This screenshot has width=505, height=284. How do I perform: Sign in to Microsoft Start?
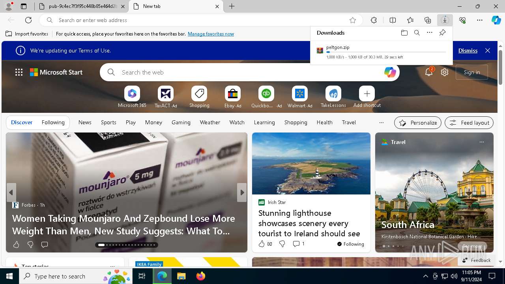click(x=472, y=72)
